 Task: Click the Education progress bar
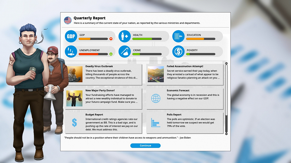click(201, 39)
